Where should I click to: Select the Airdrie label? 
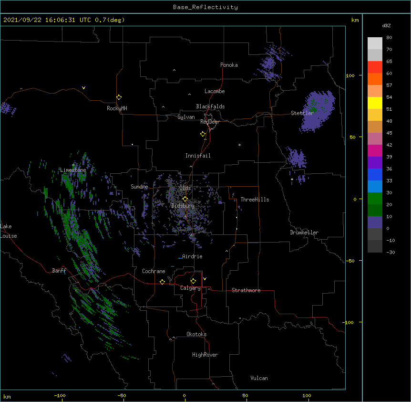point(192,256)
